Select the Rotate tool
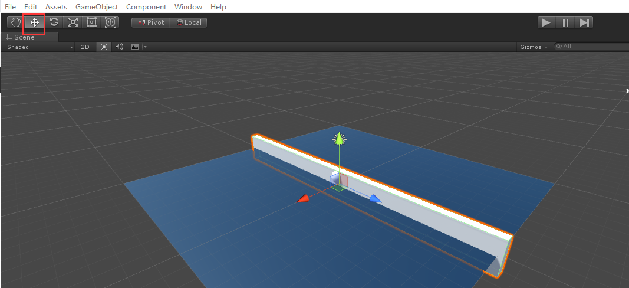 click(x=54, y=22)
